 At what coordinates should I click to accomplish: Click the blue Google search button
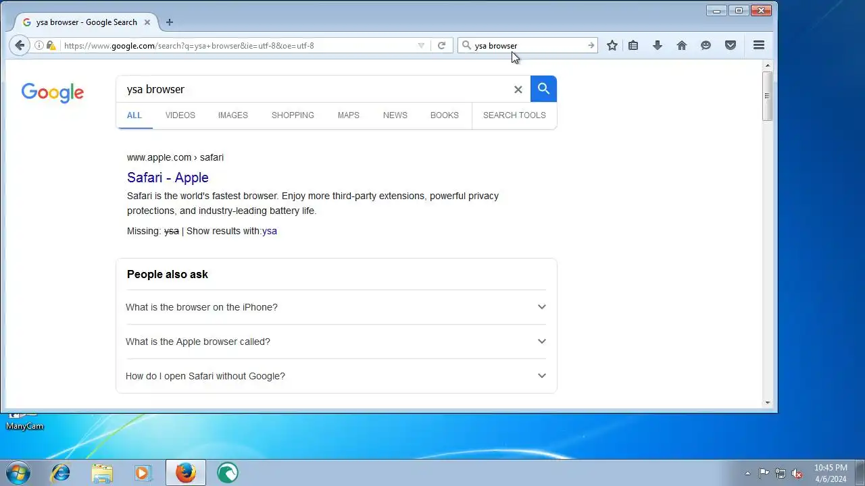coord(543,89)
